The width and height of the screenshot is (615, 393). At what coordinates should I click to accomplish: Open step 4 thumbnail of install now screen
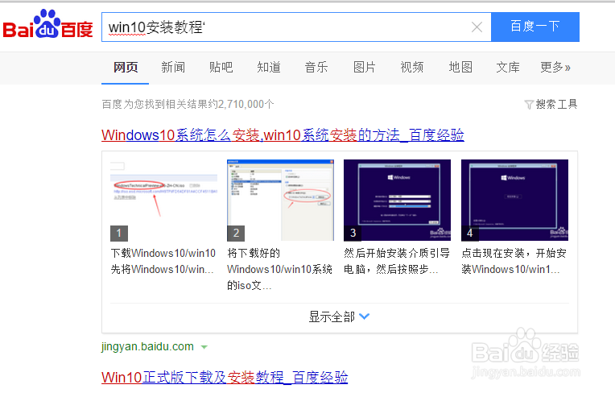[514, 200]
